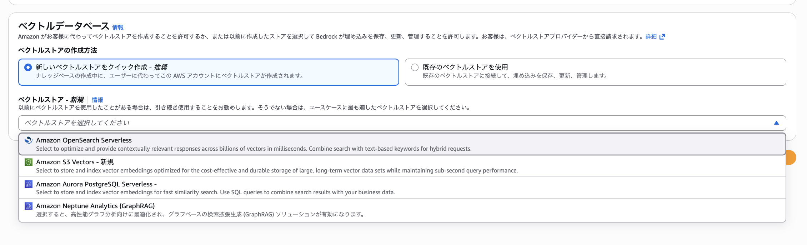Open 情報 link beside ベクトルストア - 新規
Screen dimensions: 807x245
[x=97, y=100]
